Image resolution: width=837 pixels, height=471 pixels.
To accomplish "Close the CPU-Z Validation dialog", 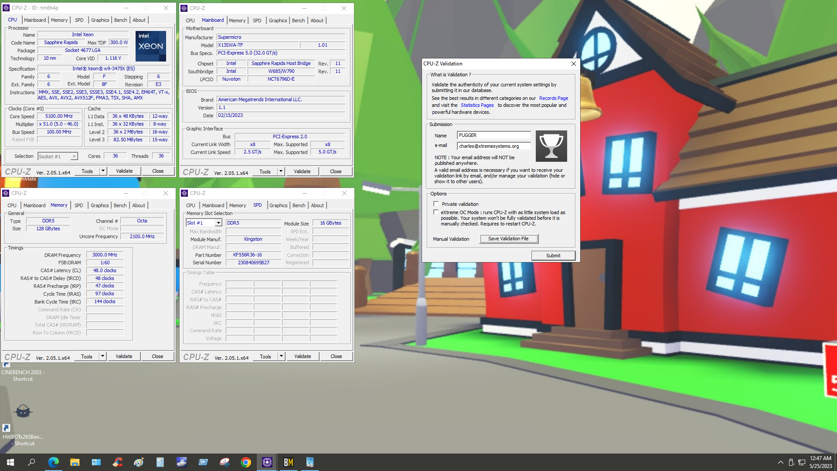I will (x=574, y=64).
